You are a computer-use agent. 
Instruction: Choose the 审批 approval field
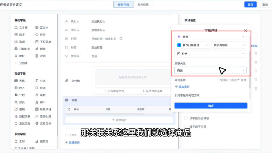(40, 95)
